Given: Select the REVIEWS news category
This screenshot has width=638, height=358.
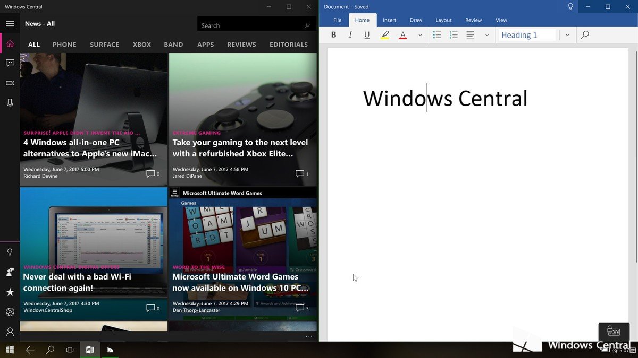Looking at the screenshot, I should 241,45.
